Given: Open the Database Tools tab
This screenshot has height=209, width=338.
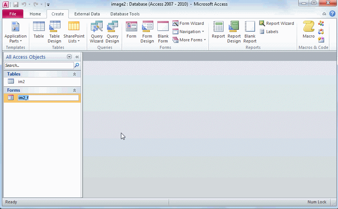Looking at the screenshot, I should click(125, 14).
